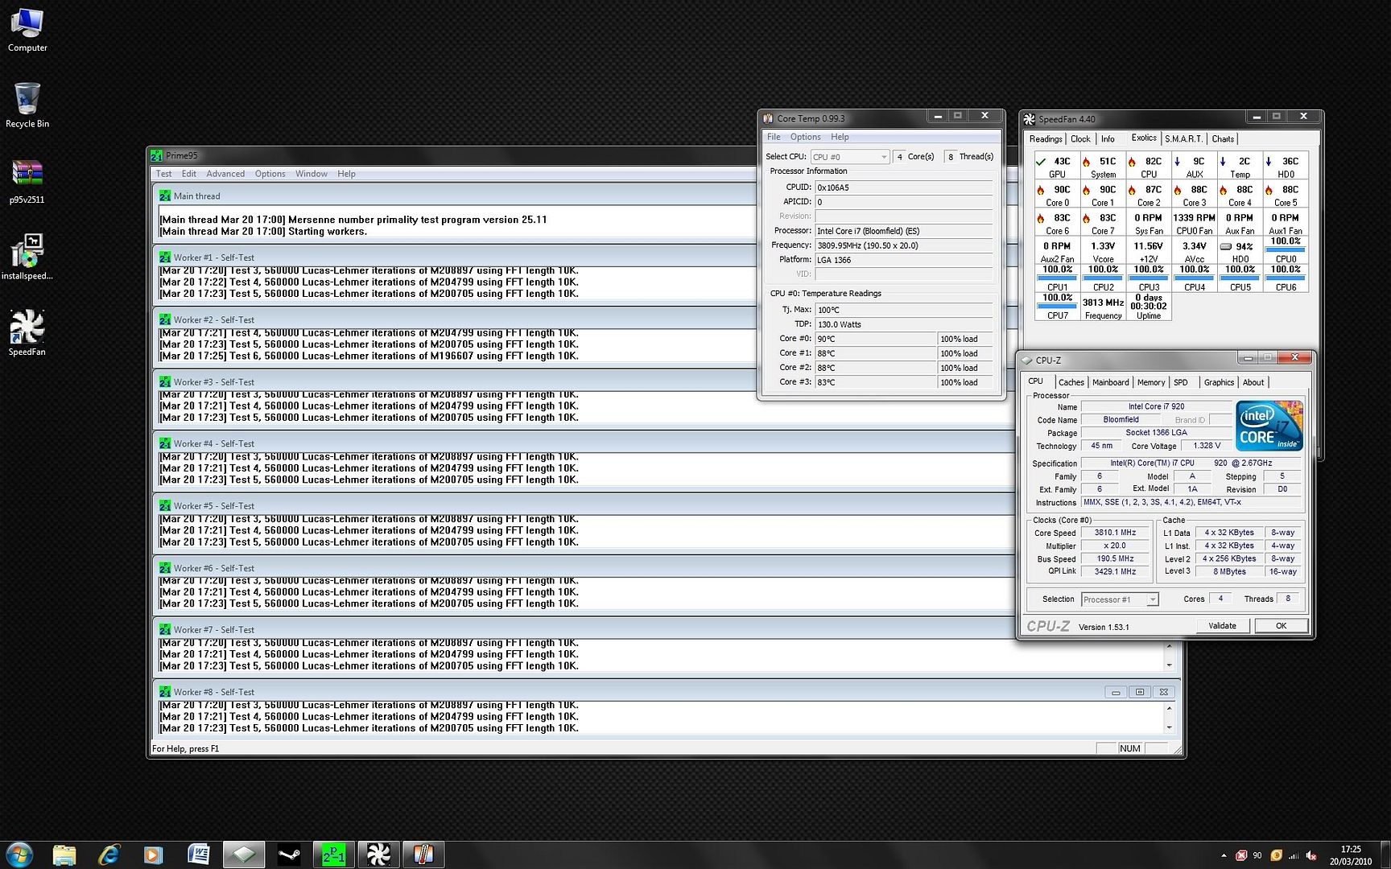
Task: Open Core Temp Options menu
Action: click(x=806, y=137)
